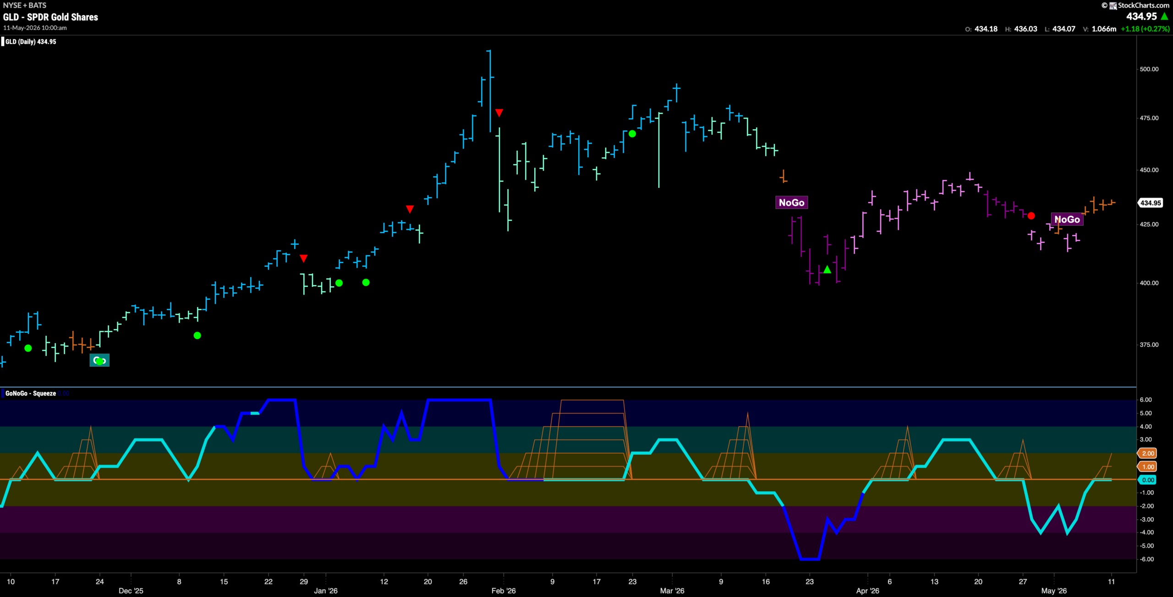Click the teal Go label under the November bars

[x=99, y=360]
